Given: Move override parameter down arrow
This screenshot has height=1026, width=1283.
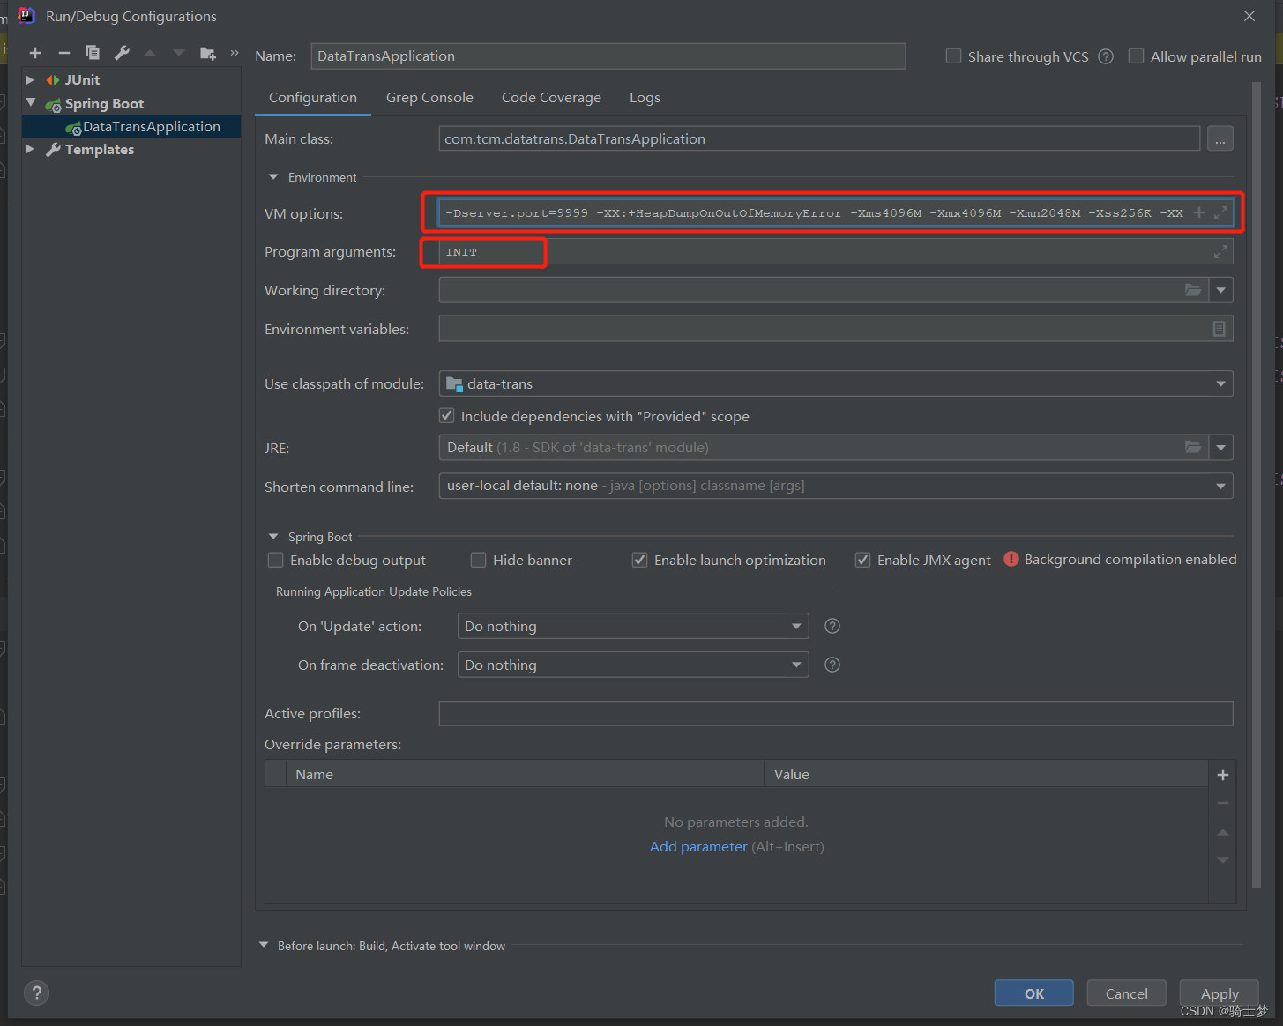Looking at the screenshot, I should click(1223, 860).
